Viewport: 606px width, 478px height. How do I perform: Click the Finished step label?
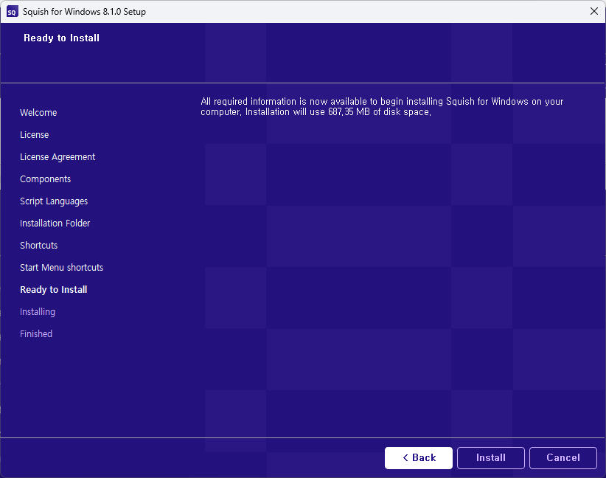(36, 333)
